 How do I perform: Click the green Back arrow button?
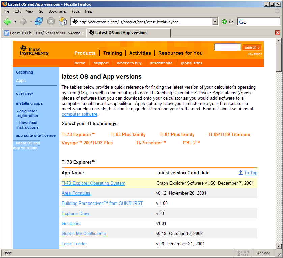click(7, 22)
